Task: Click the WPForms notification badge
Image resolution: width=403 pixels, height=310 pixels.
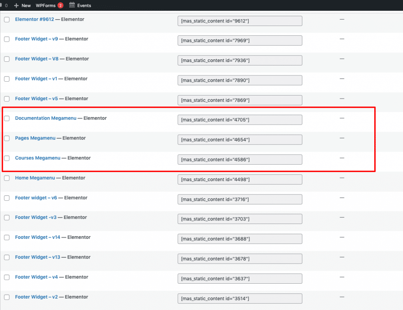Action: 60,6
